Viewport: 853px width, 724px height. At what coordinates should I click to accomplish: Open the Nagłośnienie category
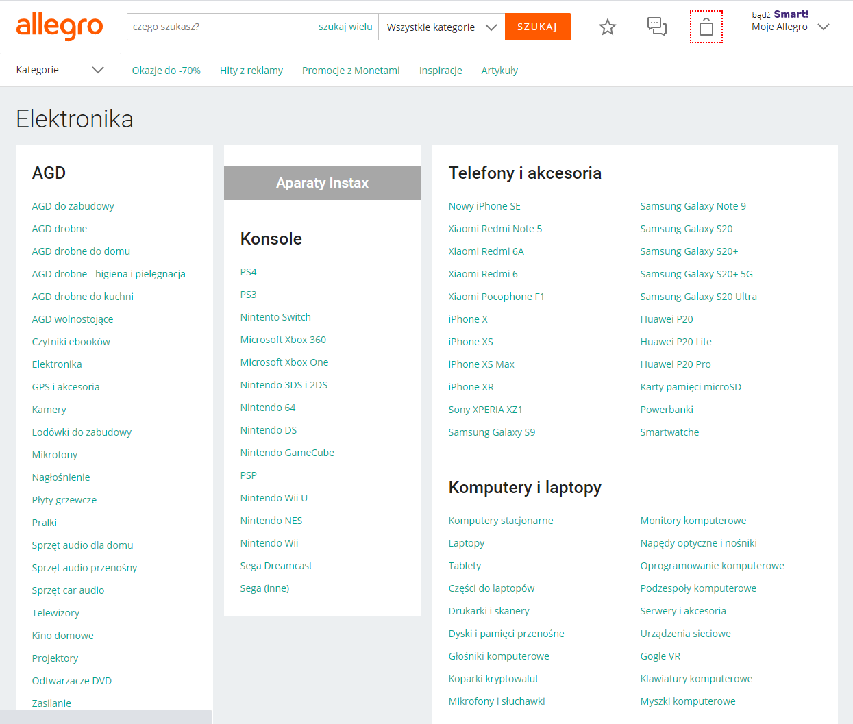pos(61,477)
